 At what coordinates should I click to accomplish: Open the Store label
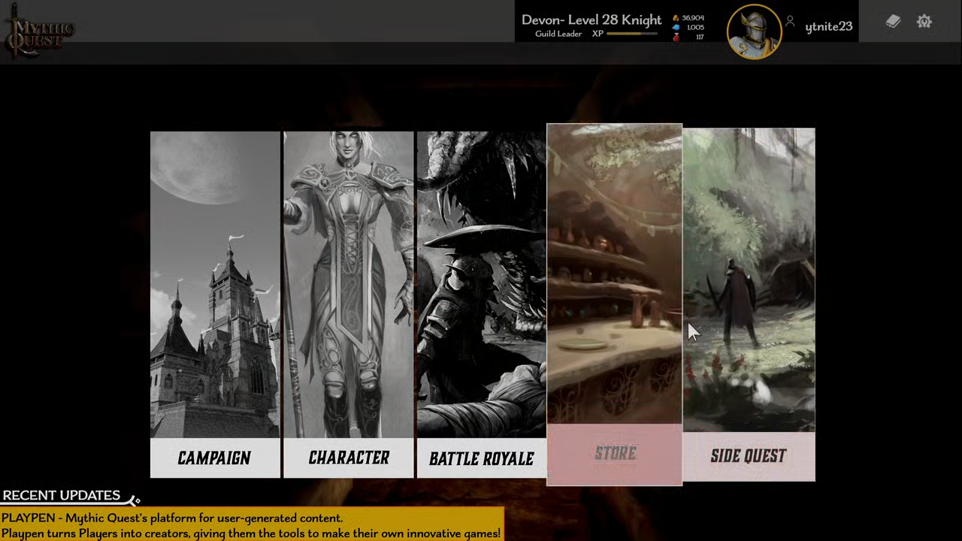615,454
